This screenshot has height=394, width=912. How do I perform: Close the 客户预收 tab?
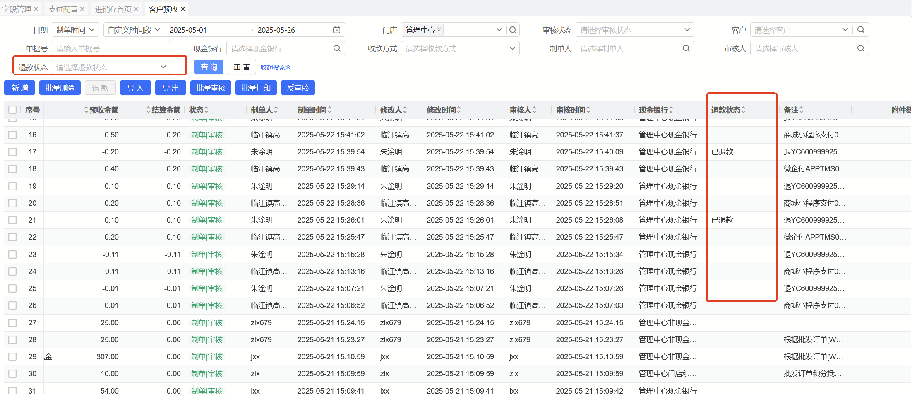[182, 9]
